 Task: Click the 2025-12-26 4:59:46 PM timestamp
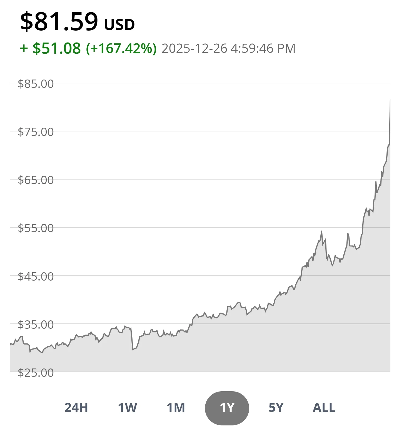(x=228, y=48)
